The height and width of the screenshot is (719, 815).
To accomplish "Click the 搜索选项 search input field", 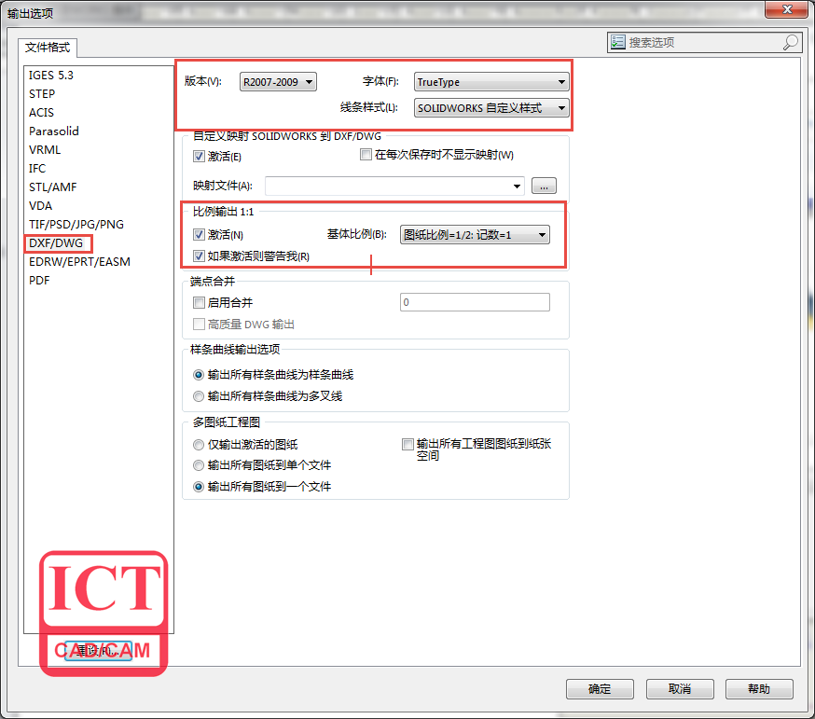I will coord(699,42).
